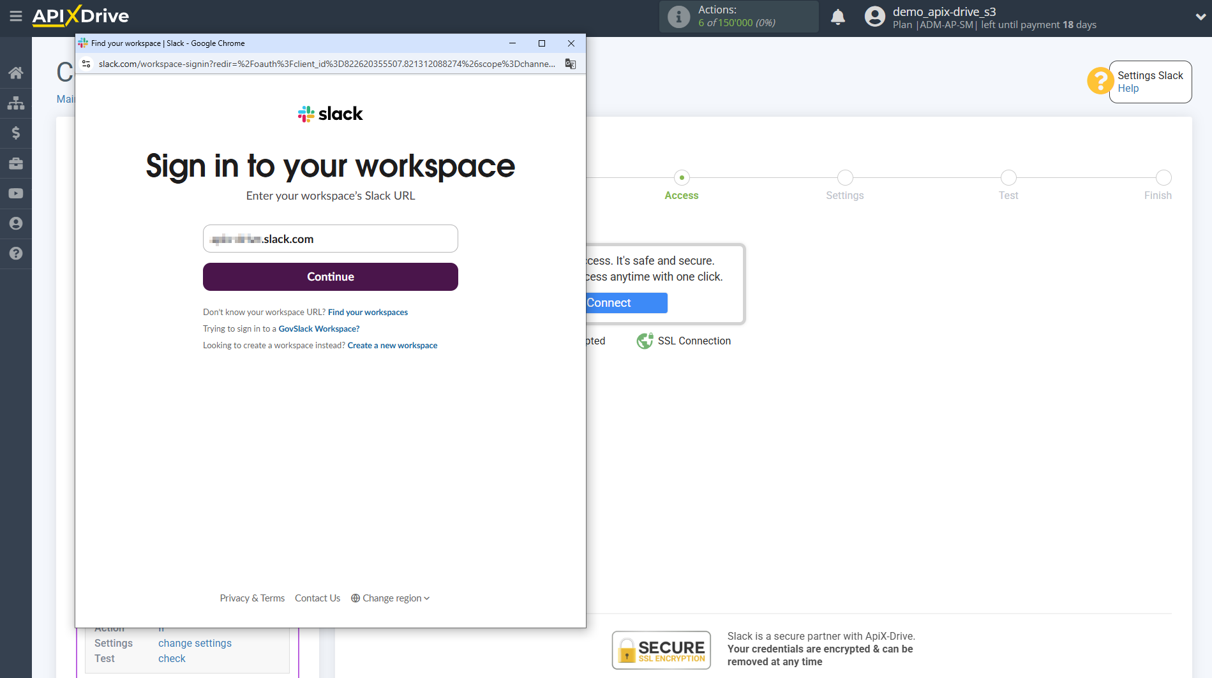The width and height of the screenshot is (1212, 678).
Task: Open Privacy & Terms link
Action: (x=252, y=598)
